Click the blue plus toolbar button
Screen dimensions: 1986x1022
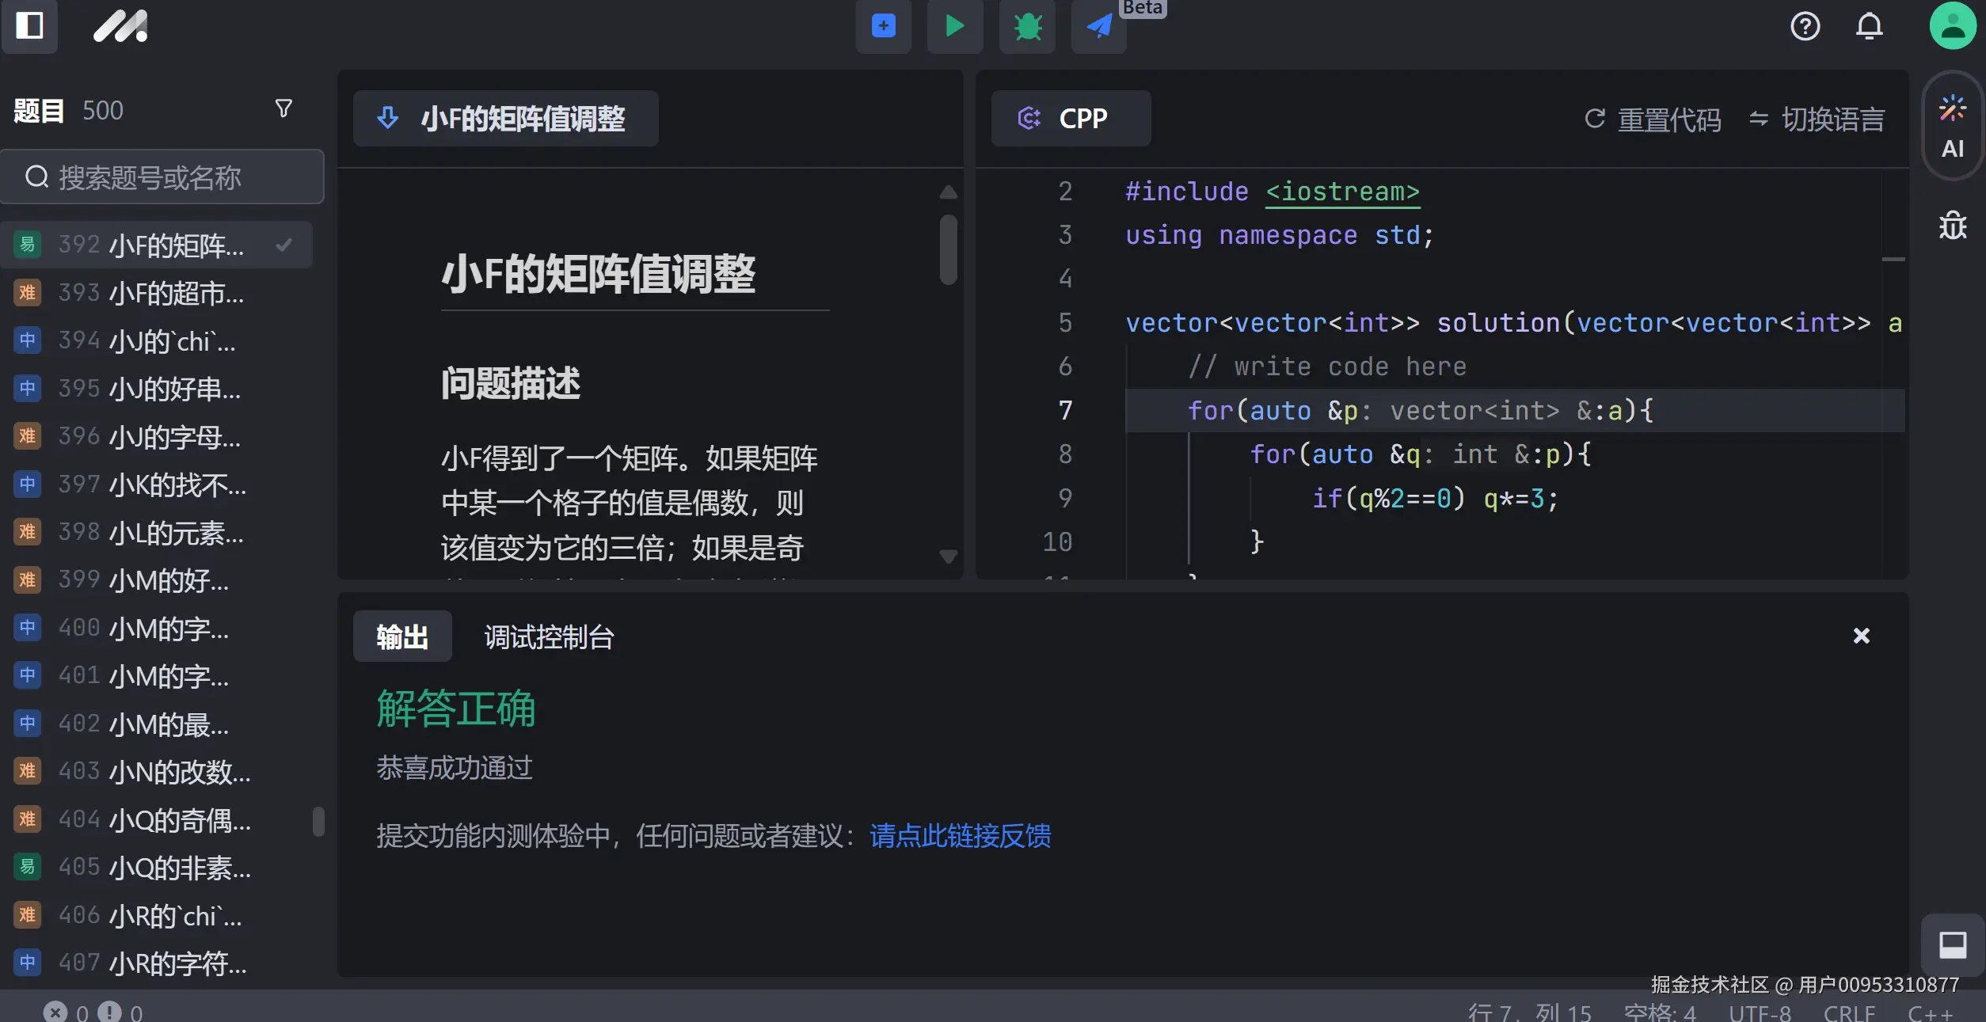point(883,26)
